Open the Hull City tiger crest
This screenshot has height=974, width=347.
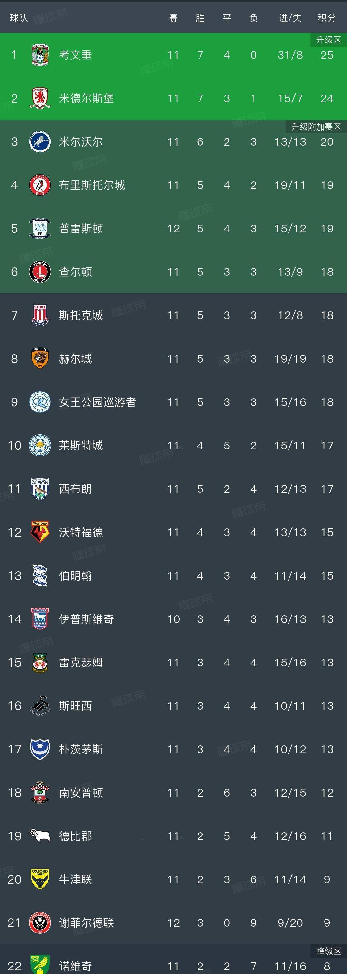pos(40,358)
